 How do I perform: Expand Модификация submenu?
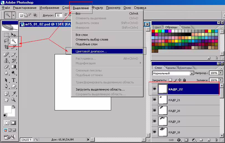tap(107, 63)
